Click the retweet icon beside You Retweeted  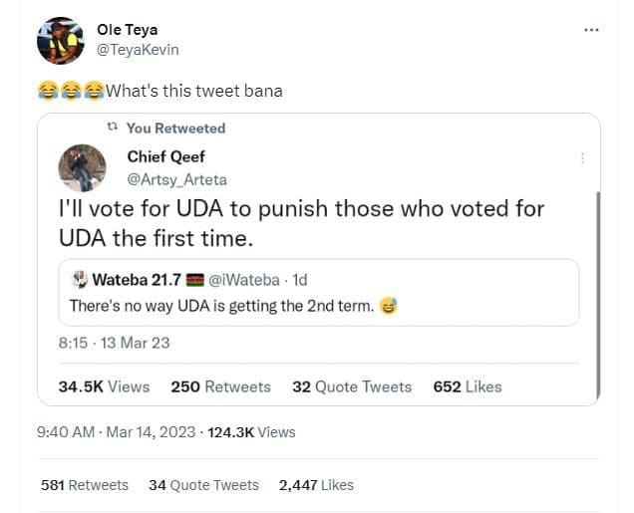tap(113, 128)
